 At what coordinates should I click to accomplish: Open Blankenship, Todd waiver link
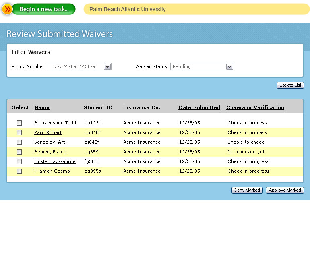tap(55, 123)
